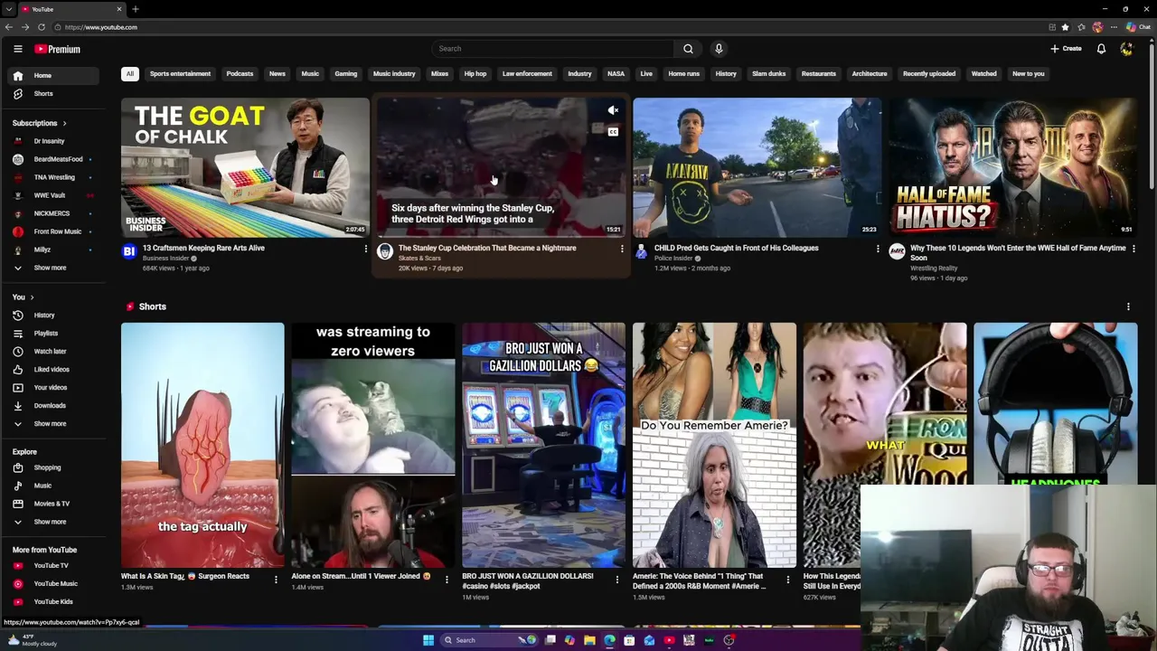The image size is (1157, 651).
Task: Filter by Sports entertainment chip
Action: (x=180, y=74)
